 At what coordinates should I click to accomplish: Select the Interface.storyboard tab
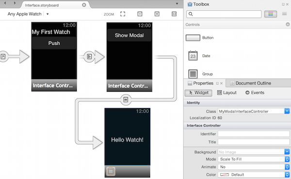[x=42, y=5]
